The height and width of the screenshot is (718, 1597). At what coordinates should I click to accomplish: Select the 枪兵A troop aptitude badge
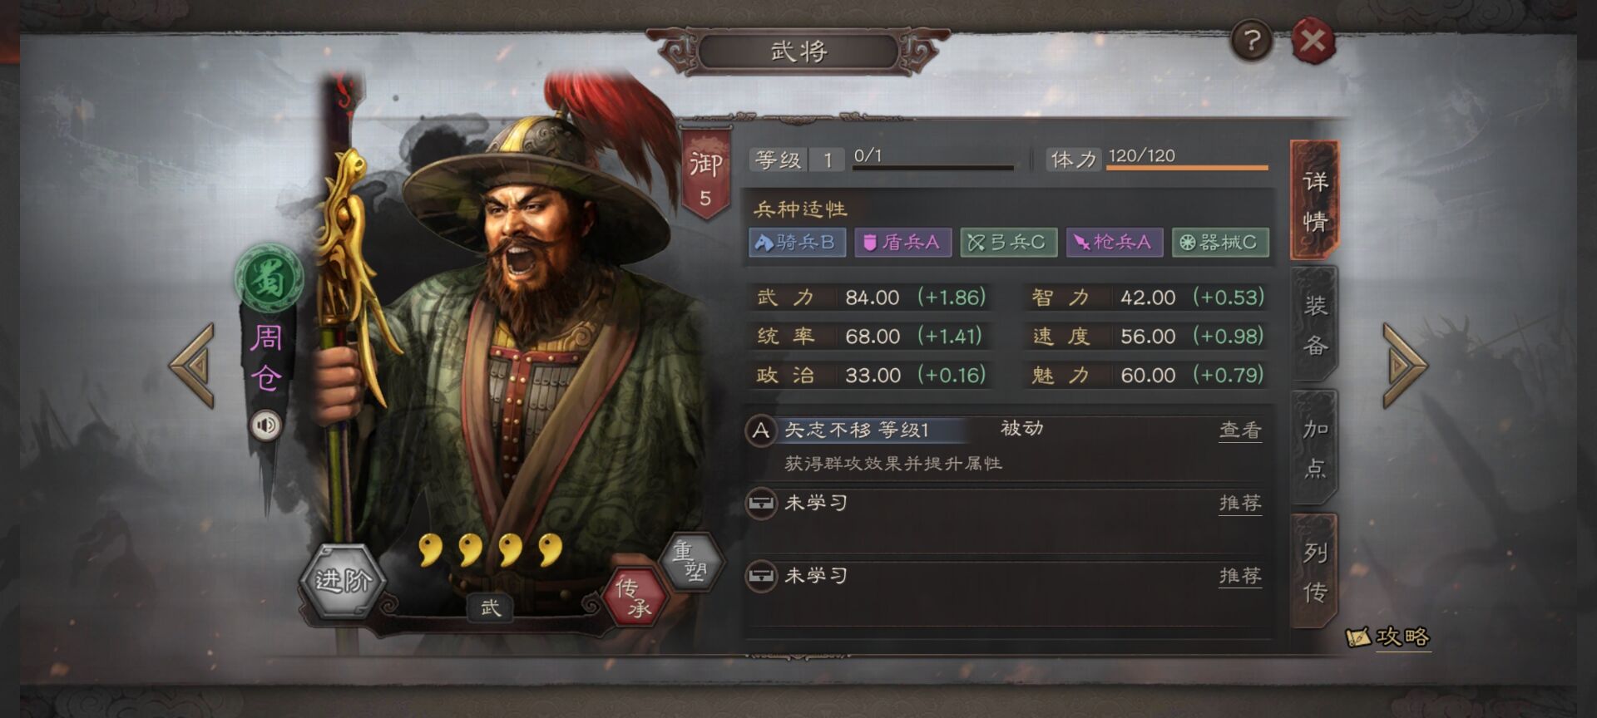[x=1115, y=242]
